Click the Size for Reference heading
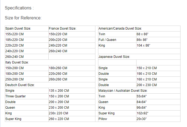 tap(23, 18)
